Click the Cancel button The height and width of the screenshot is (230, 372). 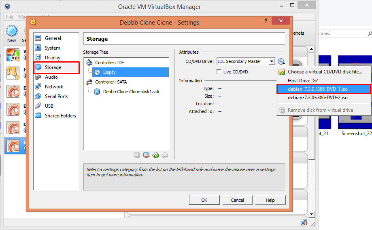[x=237, y=200]
